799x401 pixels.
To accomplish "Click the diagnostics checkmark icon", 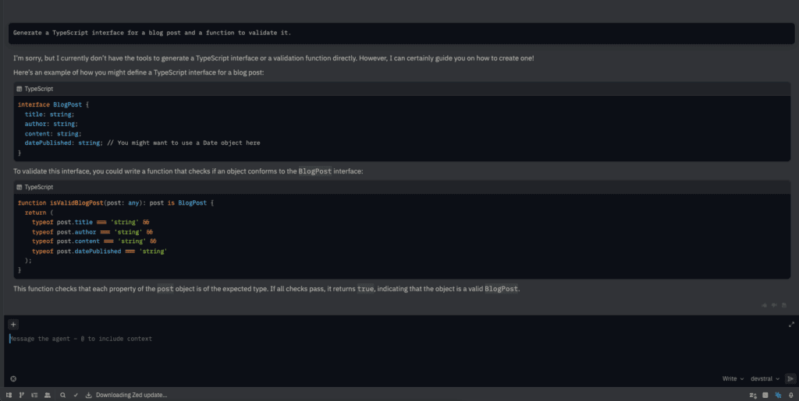I will click(x=76, y=395).
